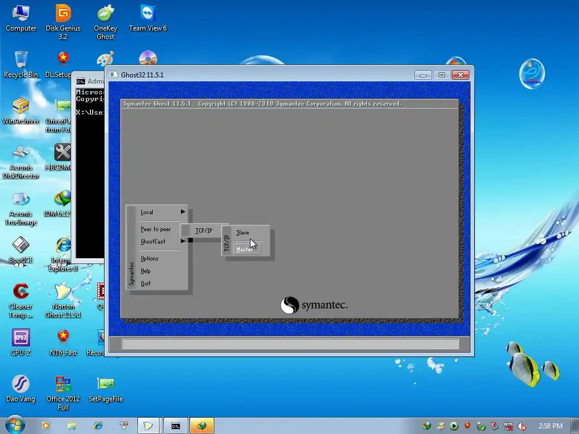The image size is (579, 434).
Task: Select the IDM 6.12 desktop icon
Action: (58, 203)
